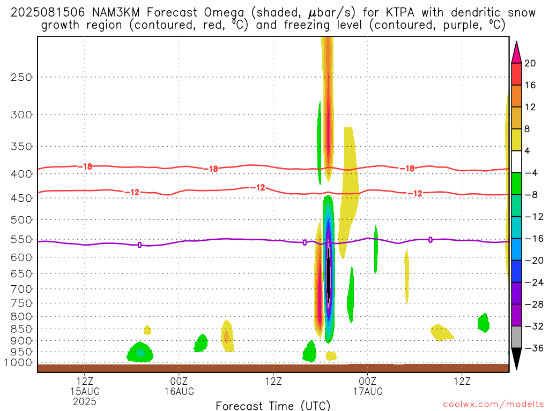Click the pink upward arrow atop colorbar
The height and width of the screenshot is (411, 549).
point(516,52)
